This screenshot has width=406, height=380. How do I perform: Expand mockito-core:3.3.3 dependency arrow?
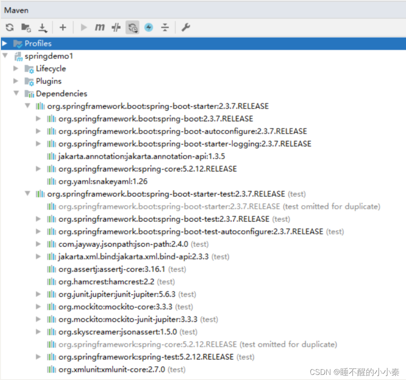click(38, 307)
